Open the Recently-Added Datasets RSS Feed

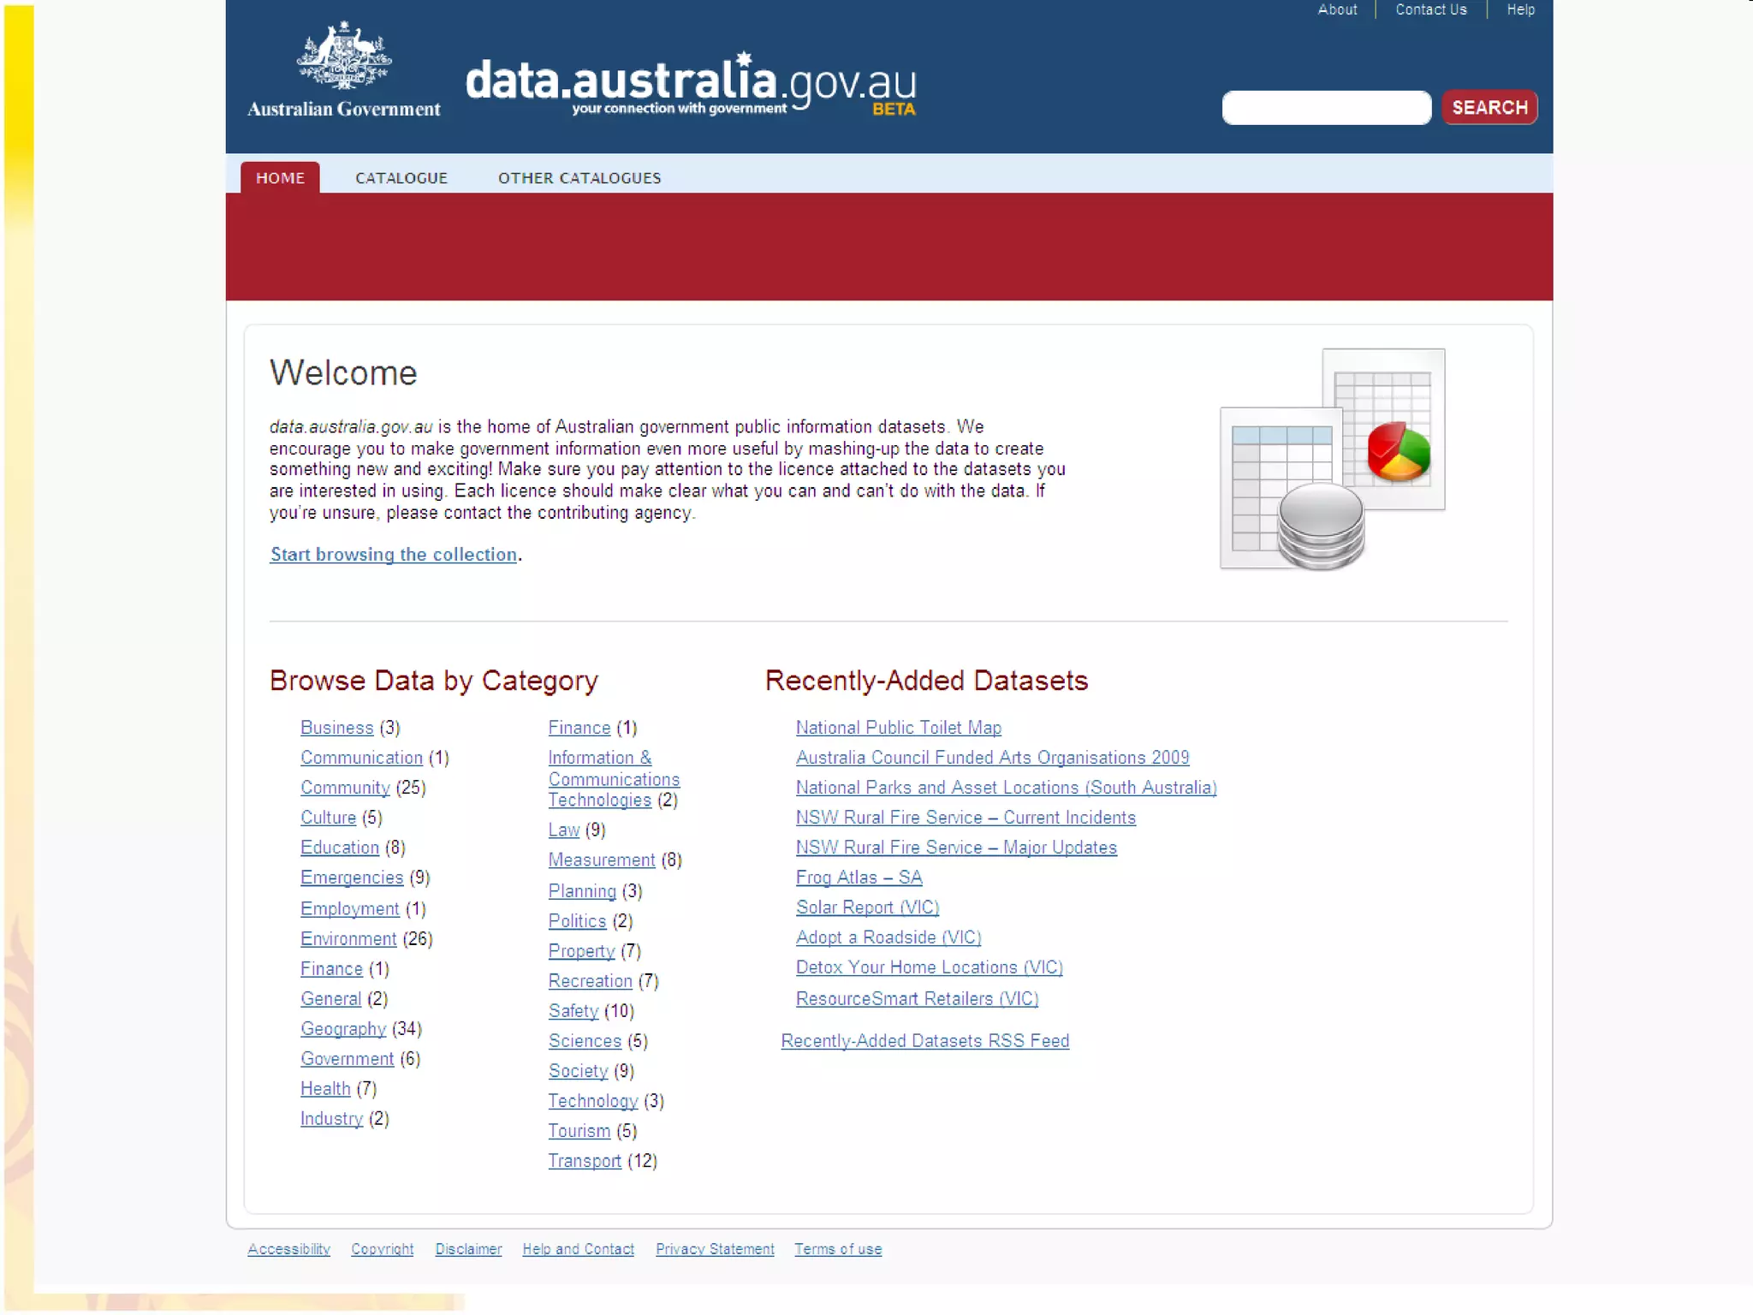pos(924,1041)
